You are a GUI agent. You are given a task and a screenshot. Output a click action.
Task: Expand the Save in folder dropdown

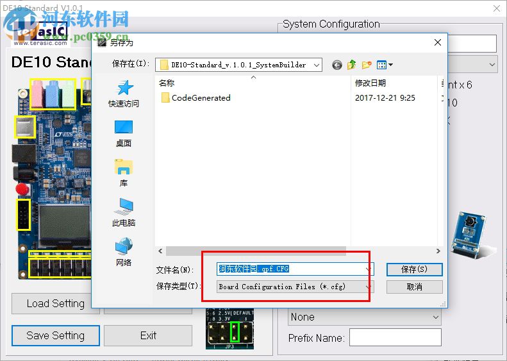[x=317, y=65]
